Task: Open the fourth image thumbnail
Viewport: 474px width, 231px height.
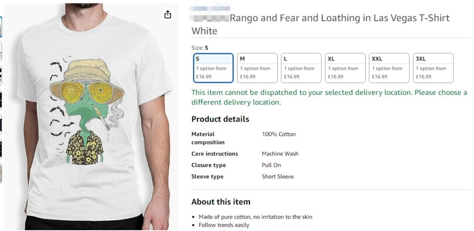Action: coord(1,100)
